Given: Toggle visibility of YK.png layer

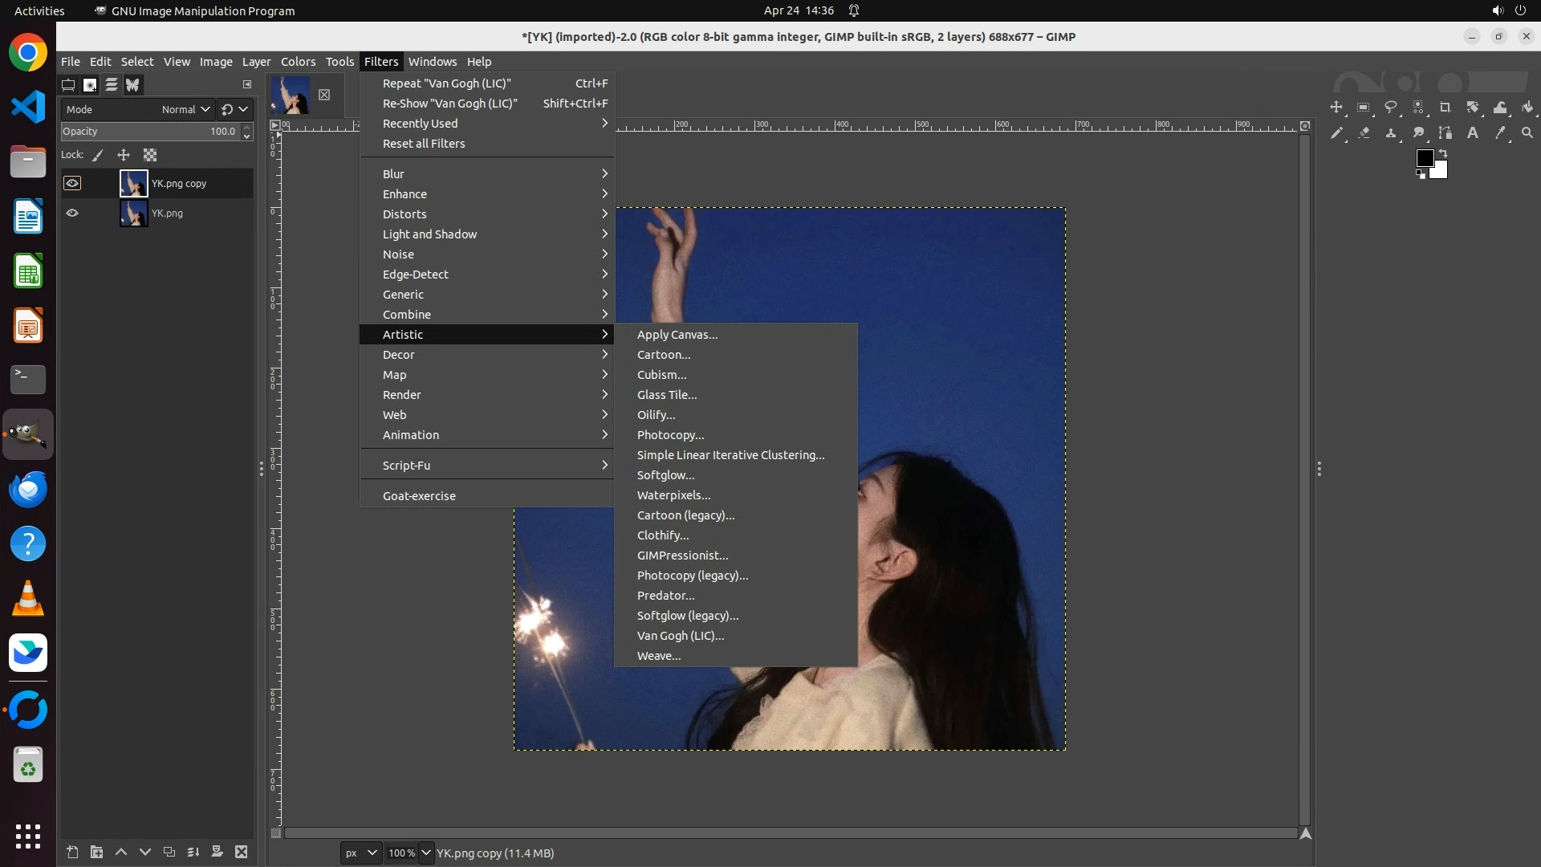Looking at the screenshot, I should pos(72,213).
